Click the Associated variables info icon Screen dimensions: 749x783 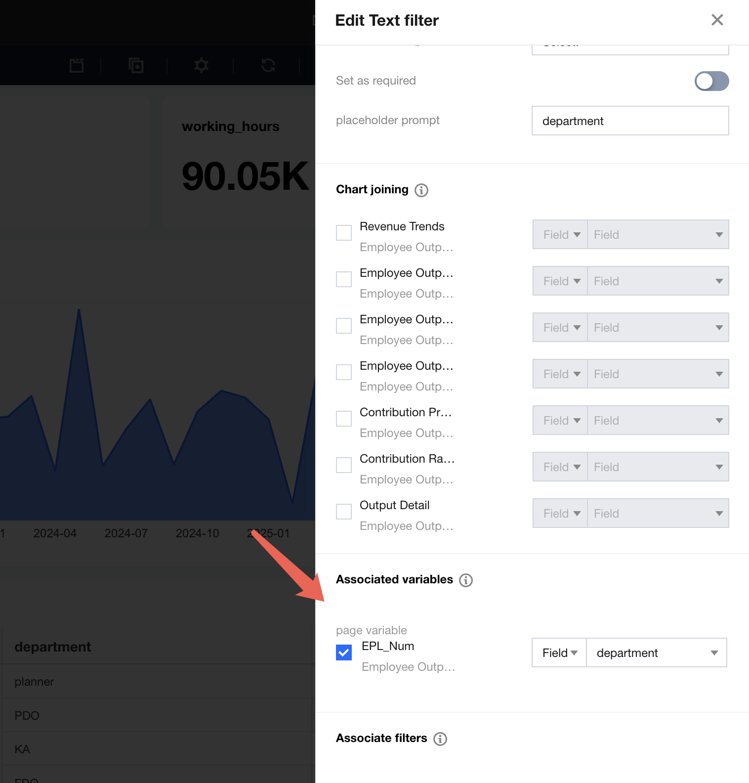(x=466, y=580)
